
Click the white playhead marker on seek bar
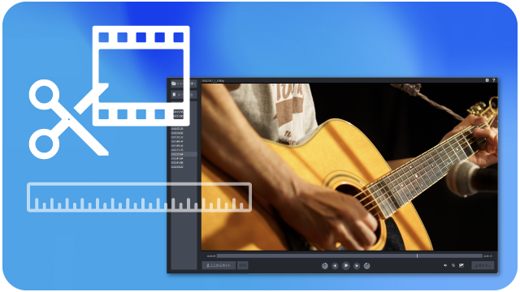417,256
